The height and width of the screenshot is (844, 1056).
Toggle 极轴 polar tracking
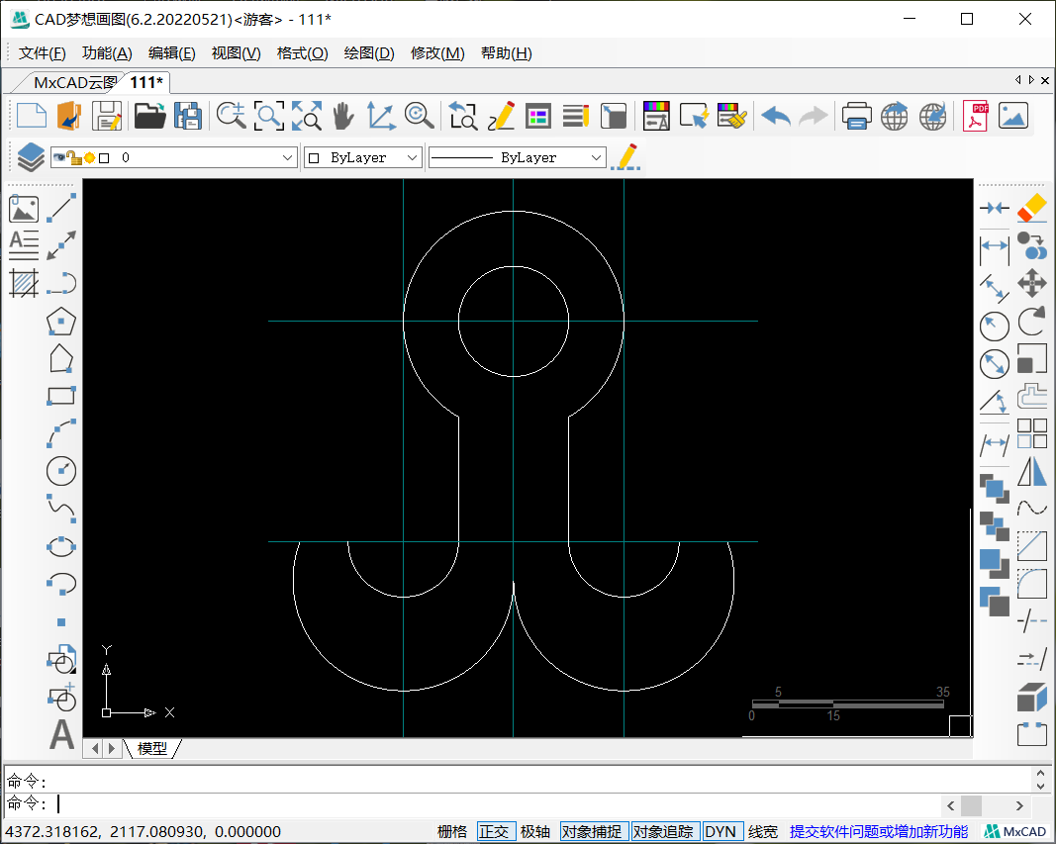pyautogui.click(x=535, y=832)
